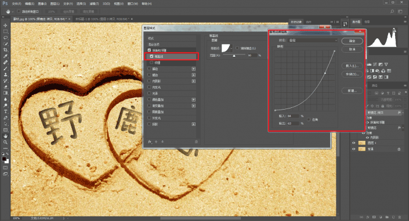Viewport: 409px width, 221px height.
Task: Add another 颜色叠加 effect with plus button
Action: pyautogui.click(x=194, y=100)
